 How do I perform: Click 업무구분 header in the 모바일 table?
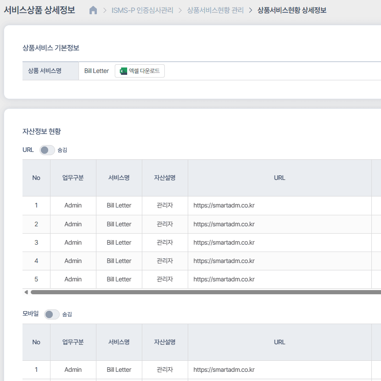[x=73, y=342]
